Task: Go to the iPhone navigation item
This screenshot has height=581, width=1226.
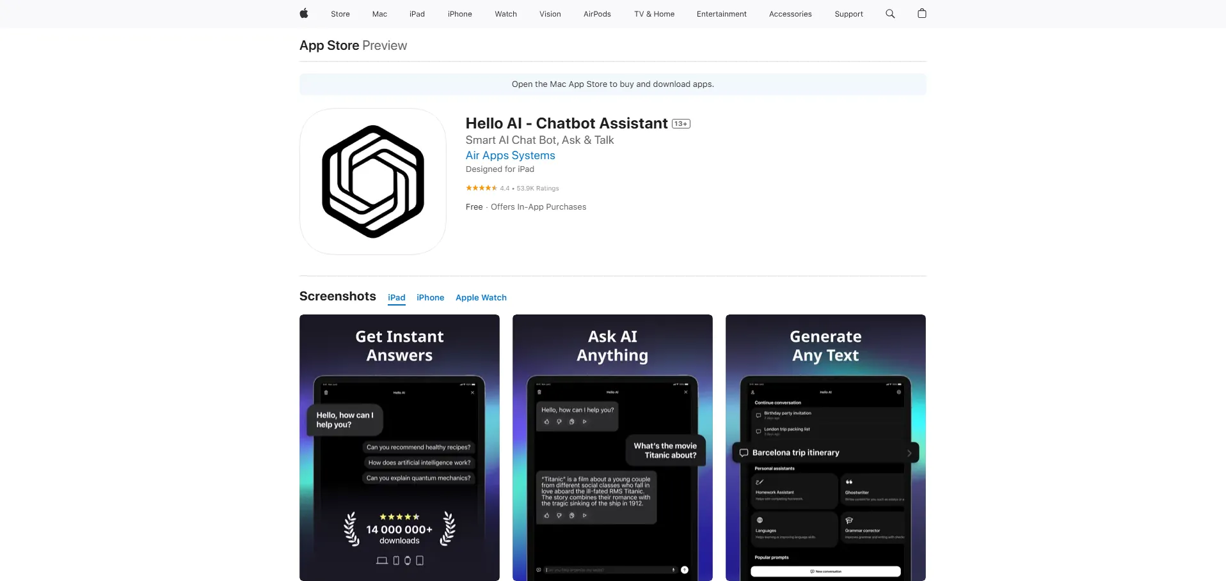Action: pyautogui.click(x=459, y=14)
